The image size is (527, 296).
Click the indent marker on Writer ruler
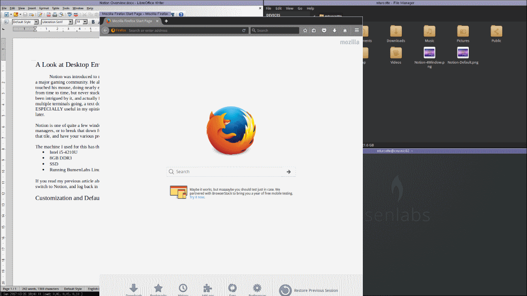point(35,29)
